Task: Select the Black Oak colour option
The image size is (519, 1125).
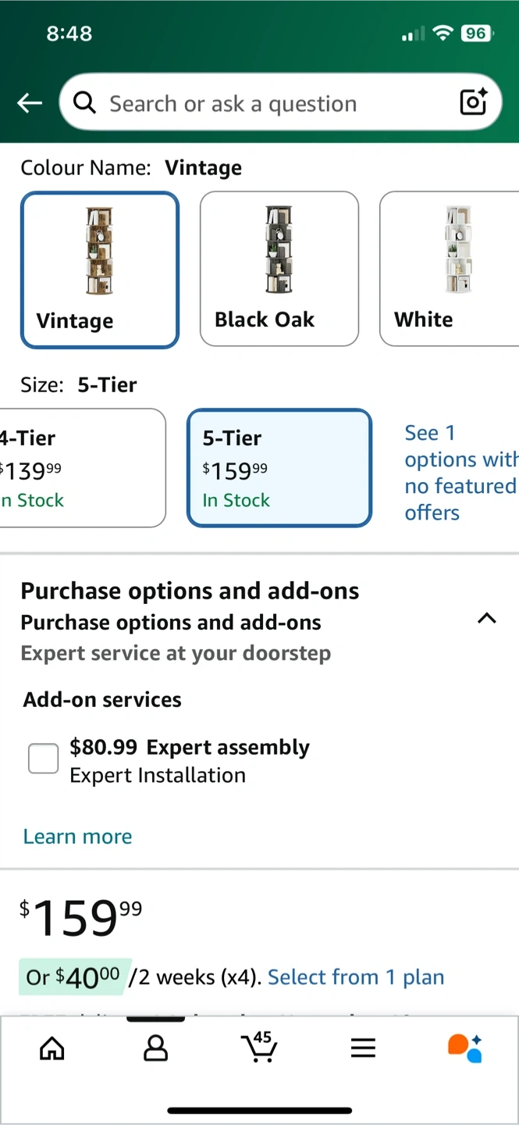Action: 279,268
